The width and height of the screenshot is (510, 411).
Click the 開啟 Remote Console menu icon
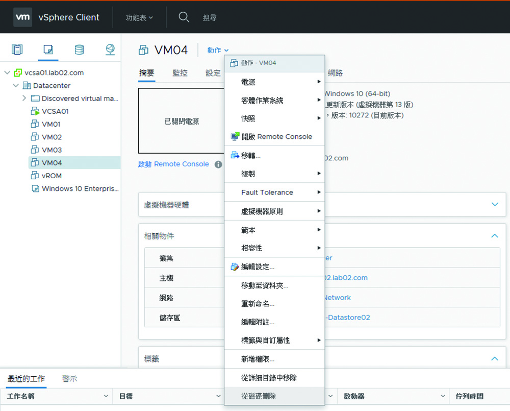click(x=235, y=136)
